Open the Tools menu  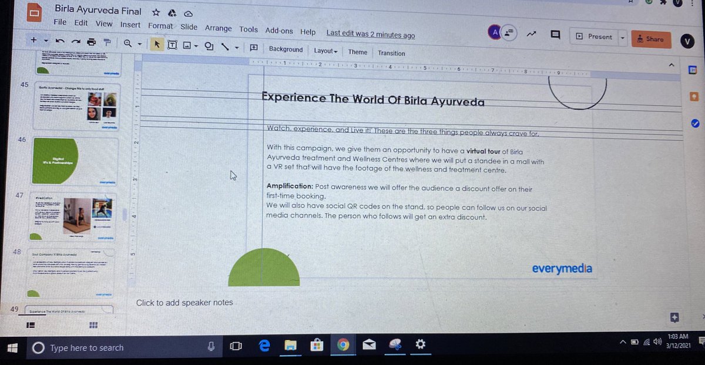[249, 29]
